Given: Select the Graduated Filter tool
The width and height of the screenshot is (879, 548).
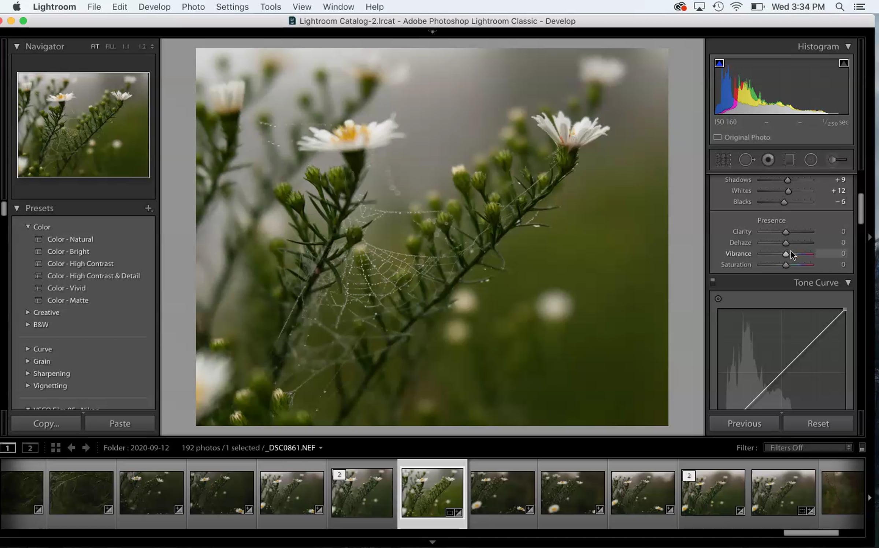Looking at the screenshot, I should [x=789, y=160].
